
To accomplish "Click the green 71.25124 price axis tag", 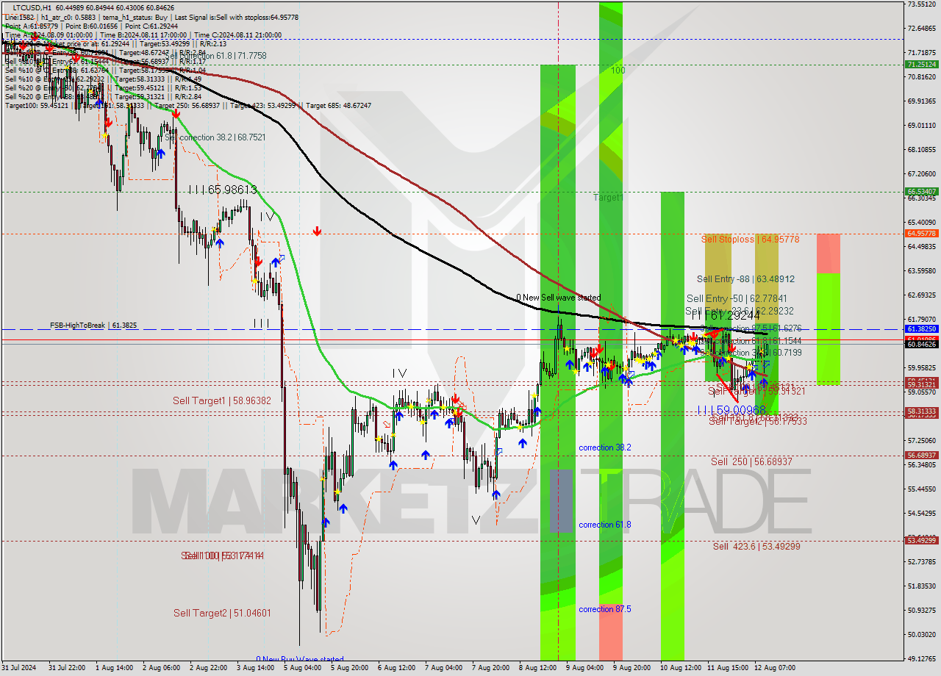I will click(921, 65).
